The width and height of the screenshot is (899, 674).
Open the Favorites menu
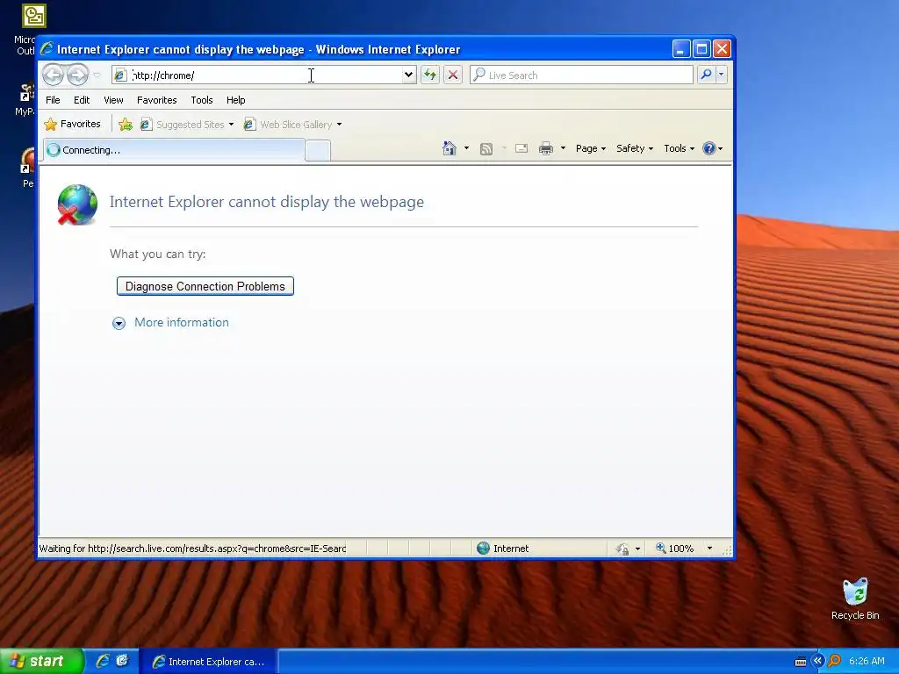(x=156, y=100)
